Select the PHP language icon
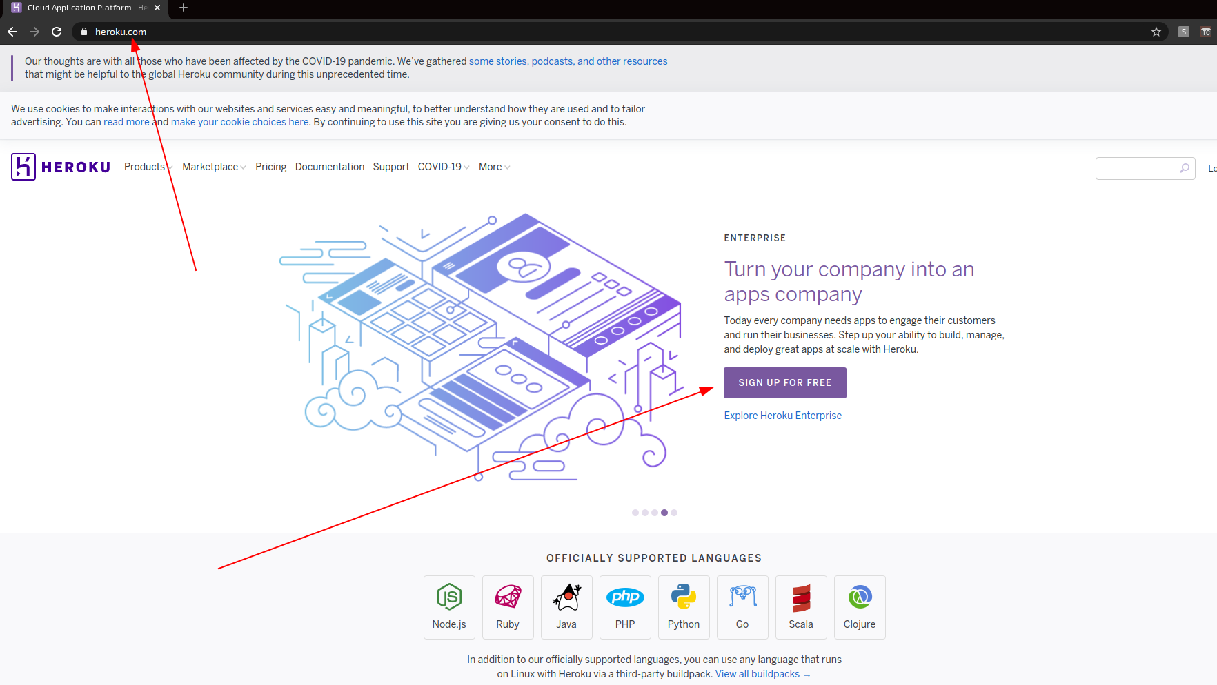This screenshot has width=1217, height=685. [625, 597]
